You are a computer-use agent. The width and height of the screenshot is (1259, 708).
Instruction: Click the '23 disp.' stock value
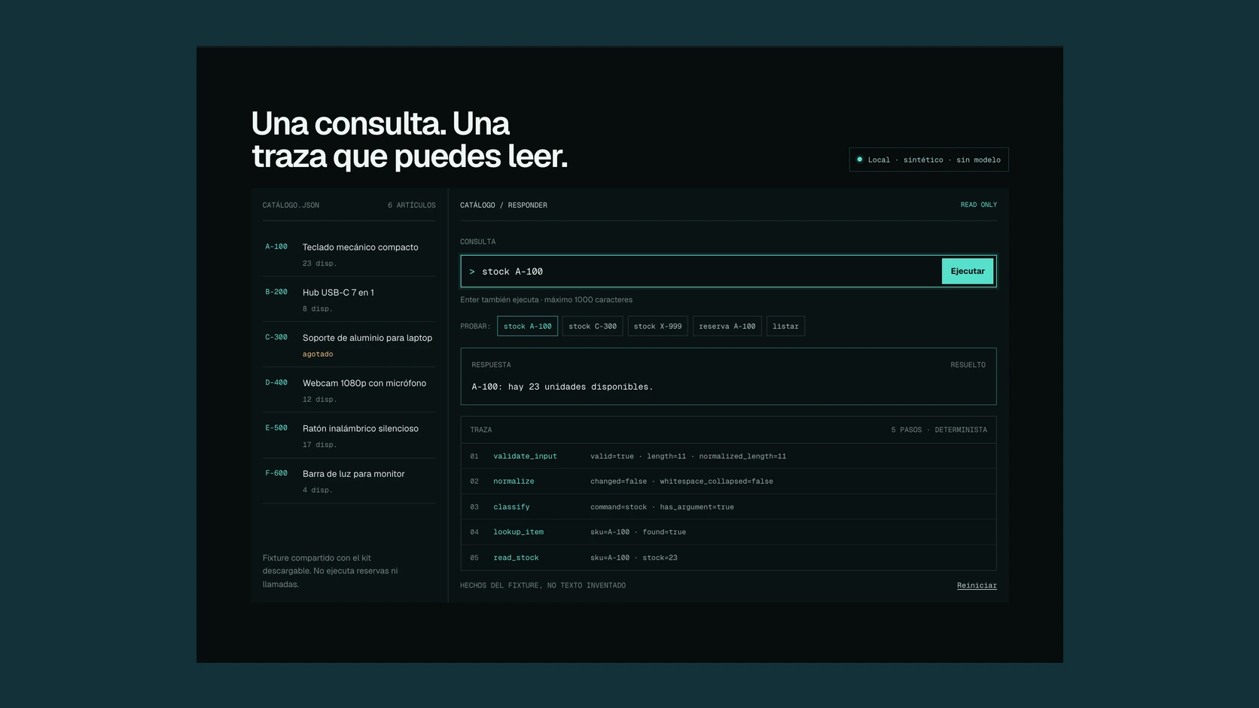coord(319,263)
